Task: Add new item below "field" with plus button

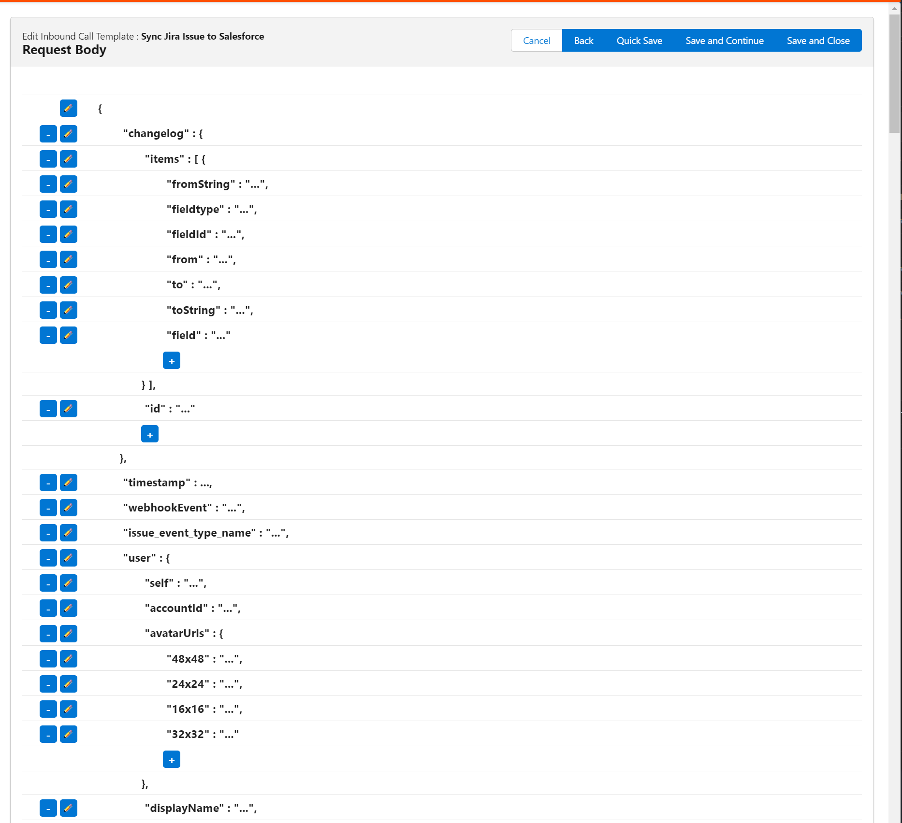Action: point(172,360)
